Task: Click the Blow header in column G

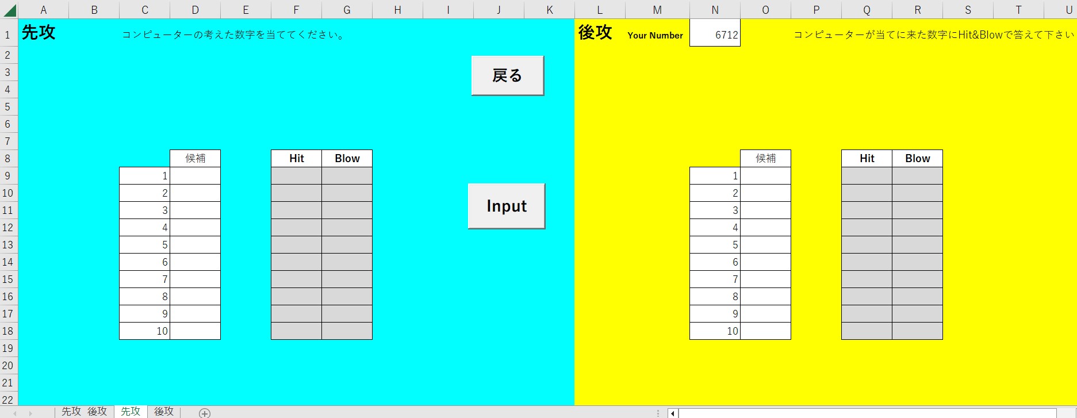Action: tap(347, 158)
